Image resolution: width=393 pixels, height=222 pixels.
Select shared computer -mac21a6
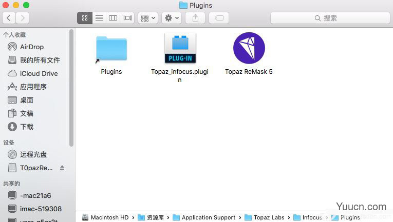pos(34,195)
